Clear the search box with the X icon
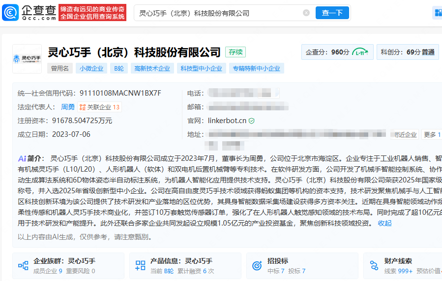This screenshot has height=281, width=442. click(x=306, y=13)
